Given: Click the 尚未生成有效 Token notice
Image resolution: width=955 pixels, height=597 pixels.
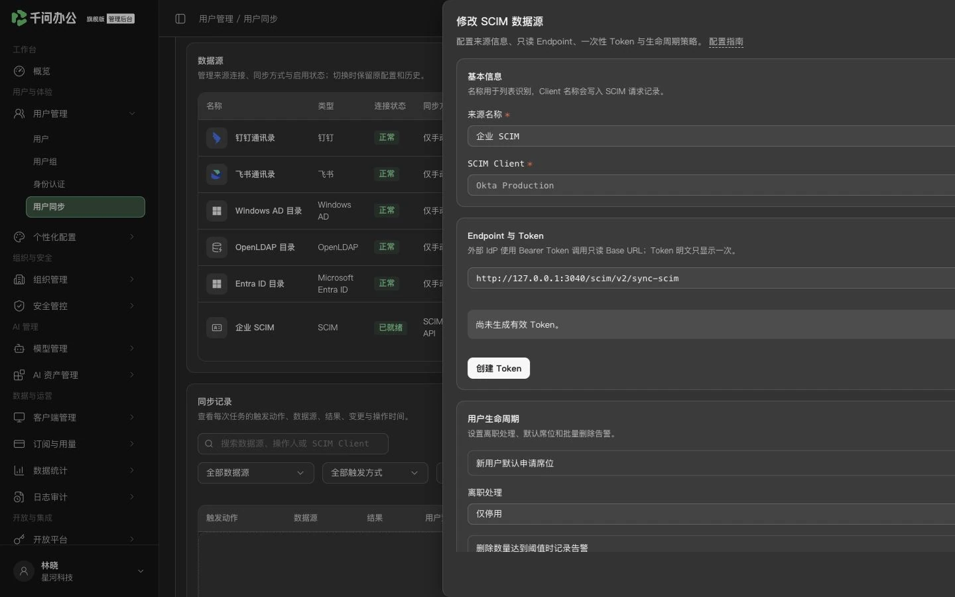Looking at the screenshot, I should [711, 324].
